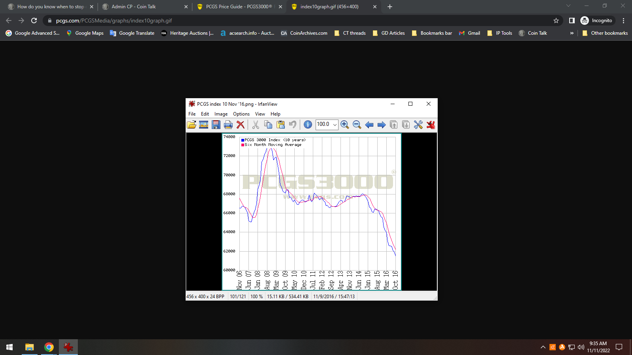Click the IrfanView Print icon
632x355 pixels.
[x=228, y=125]
